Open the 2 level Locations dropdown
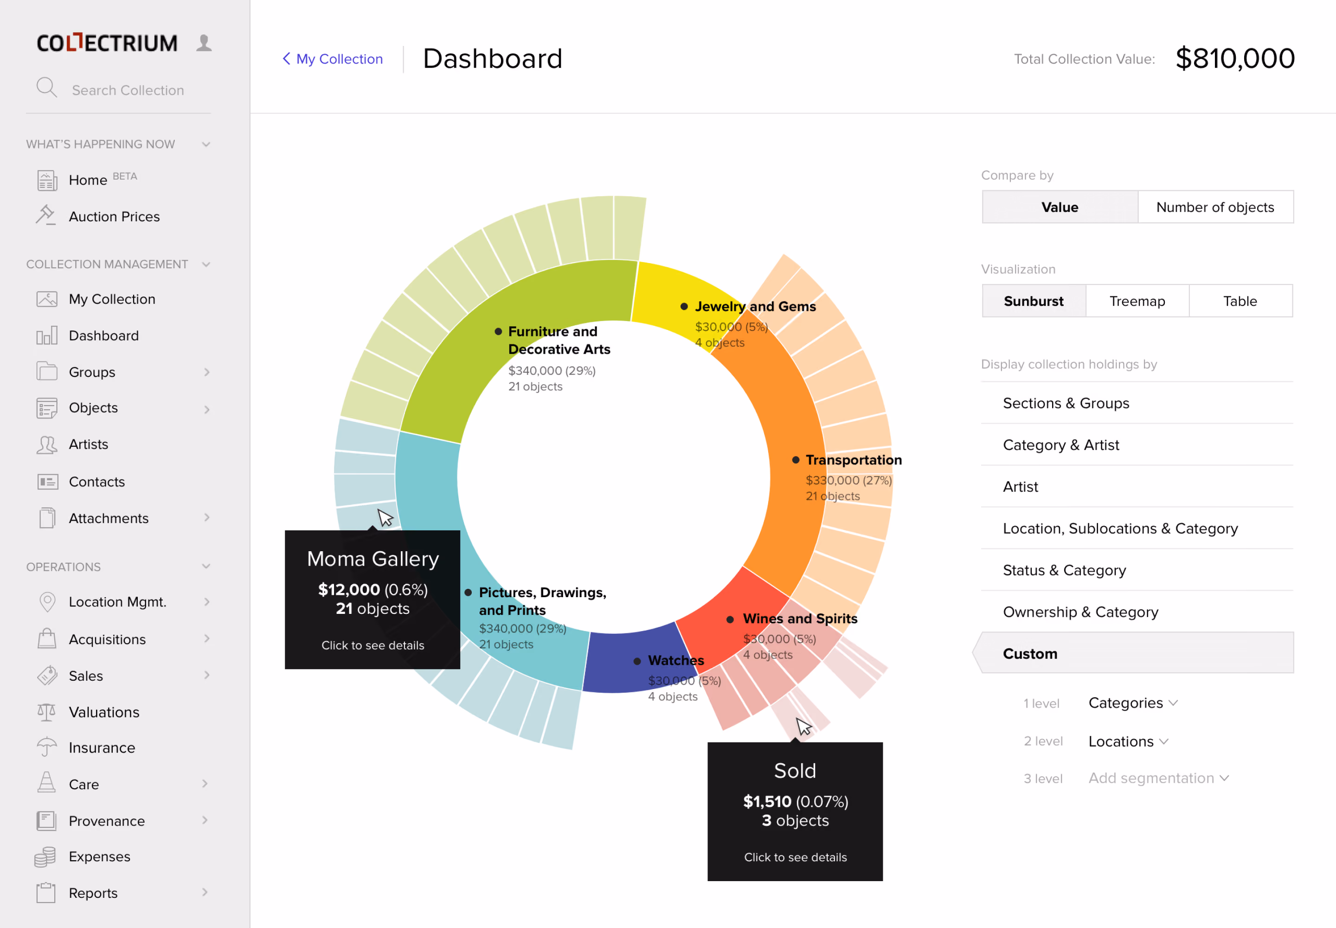Image resolution: width=1336 pixels, height=928 pixels. [1128, 741]
